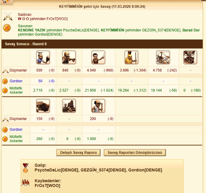Open Detaylı Savaş Raporu

[x=79, y=153]
